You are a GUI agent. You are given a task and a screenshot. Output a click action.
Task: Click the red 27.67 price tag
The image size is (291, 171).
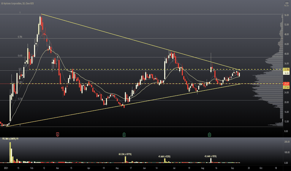286,84
